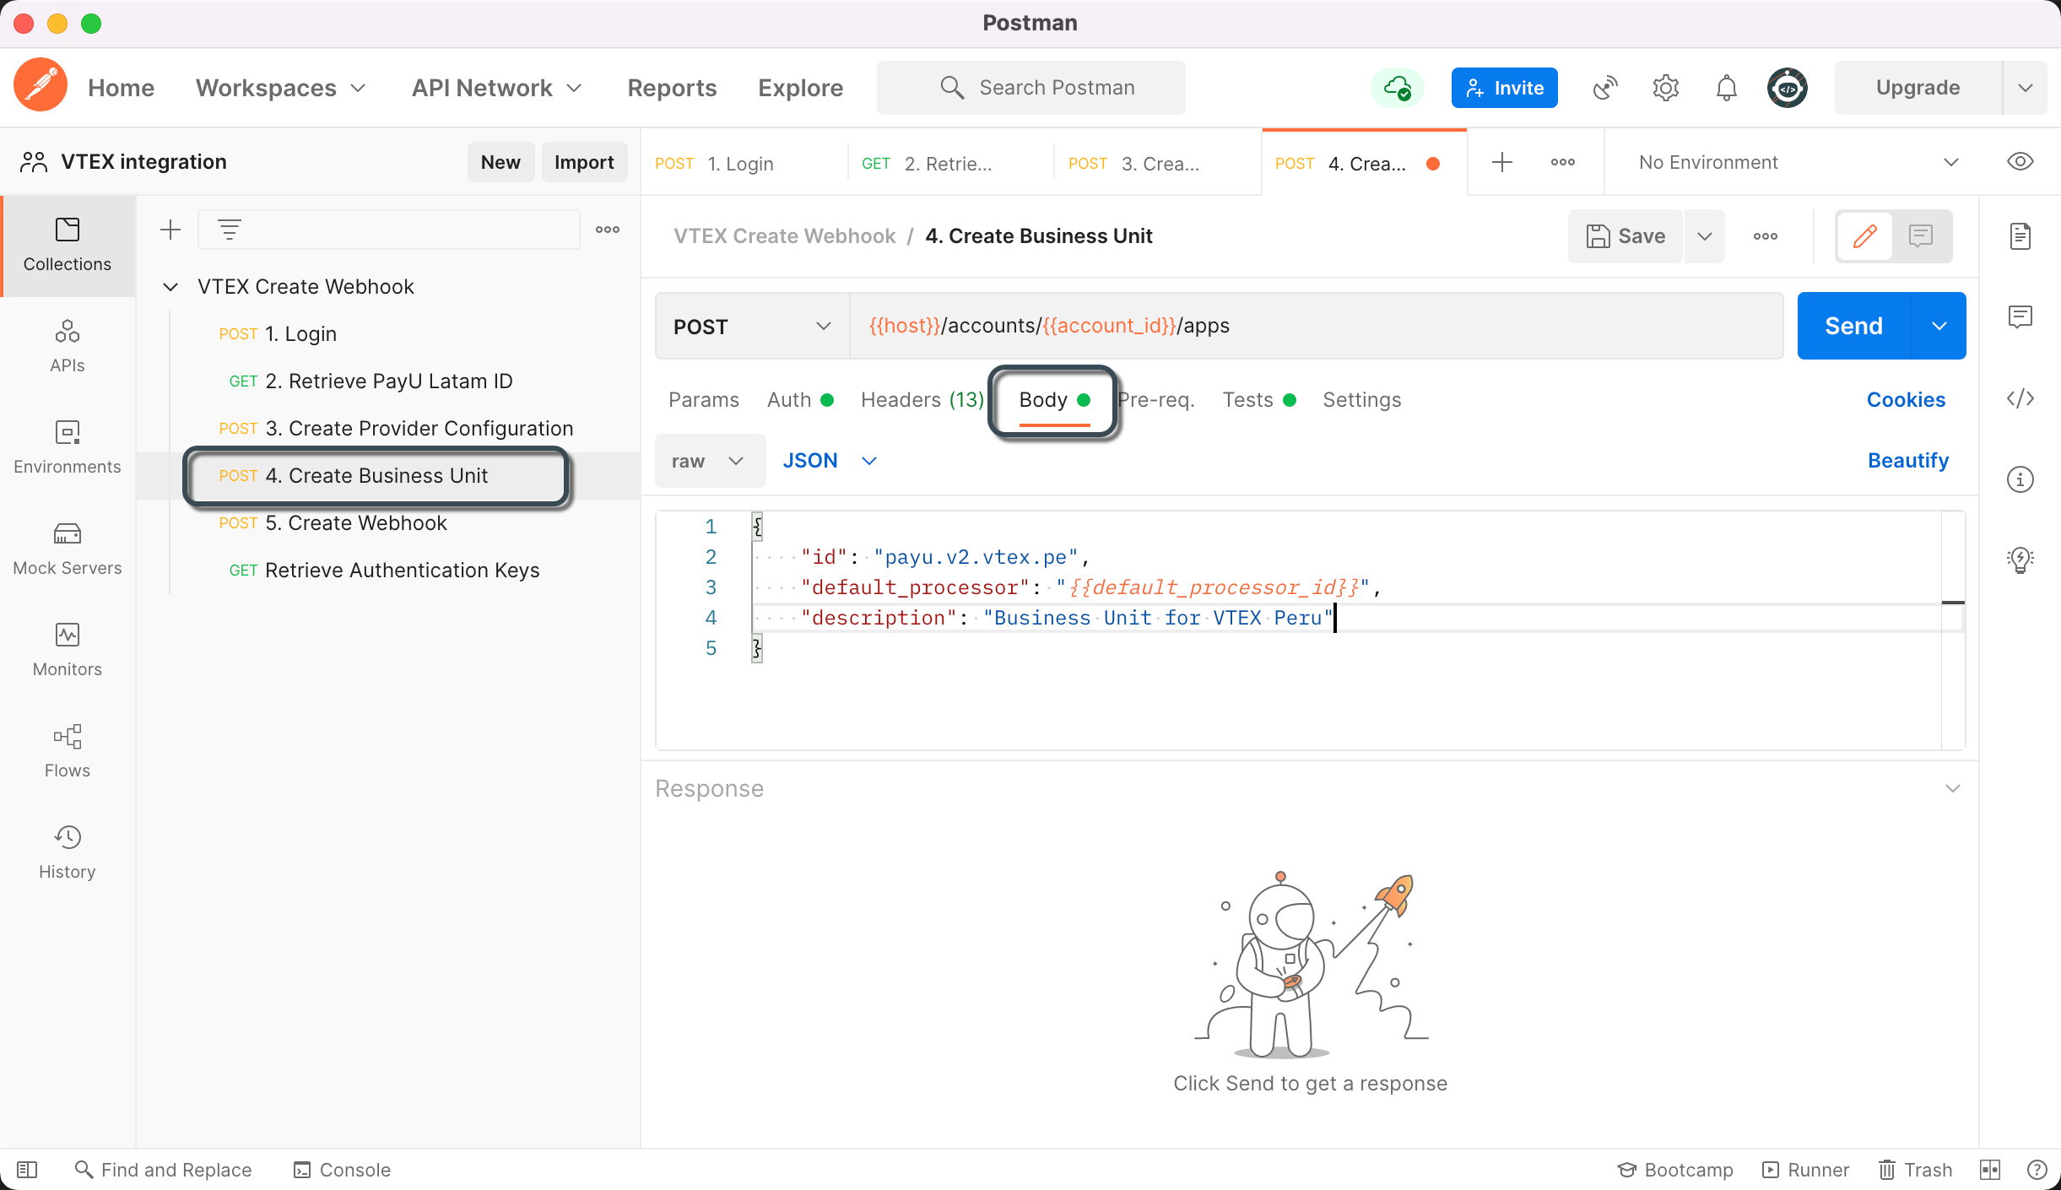The image size is (2061, 1190).
Task: Click the Search Postman field
Action: (1030, 88)
